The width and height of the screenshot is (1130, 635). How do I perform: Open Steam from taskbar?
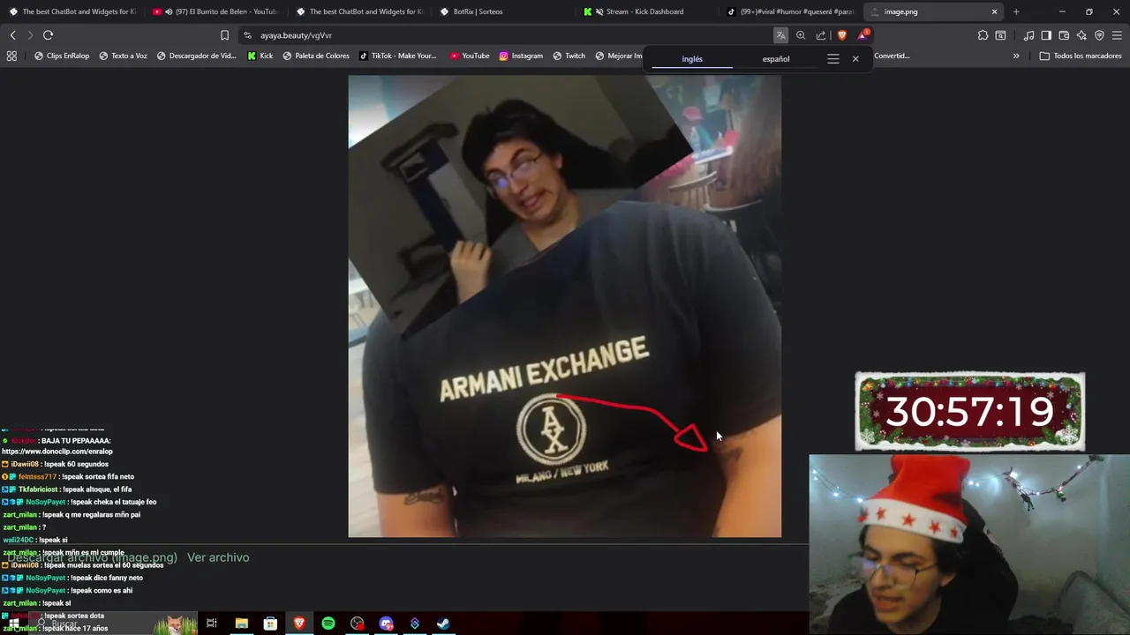443,624
